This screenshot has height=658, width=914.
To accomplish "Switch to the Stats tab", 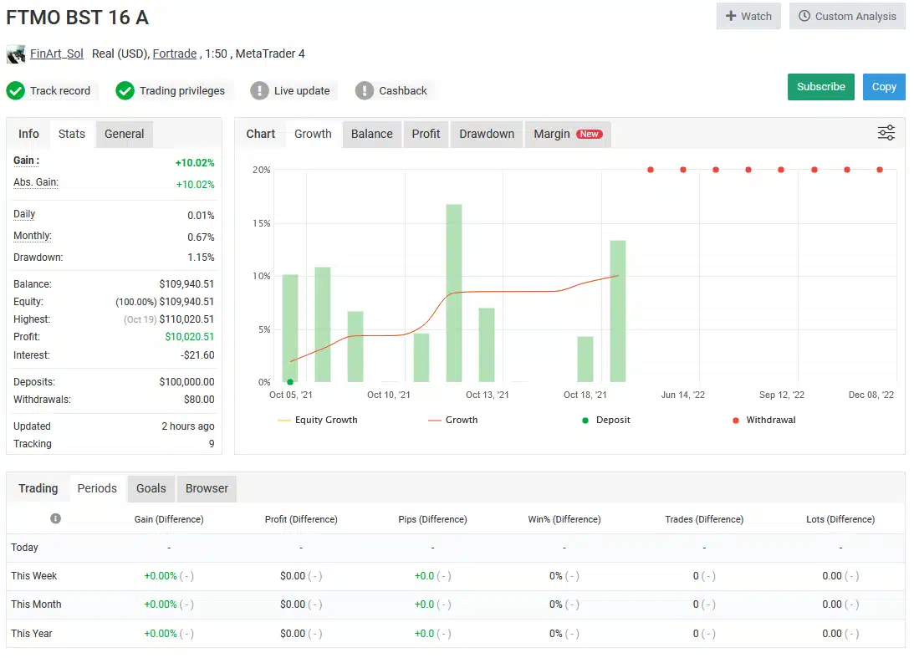I will (x=72, y=134).
